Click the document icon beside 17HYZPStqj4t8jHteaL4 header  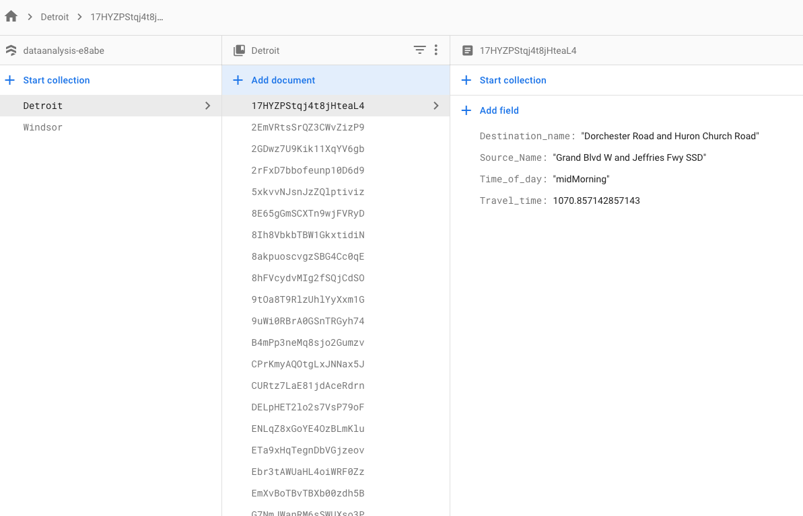(x=467, y=50)
